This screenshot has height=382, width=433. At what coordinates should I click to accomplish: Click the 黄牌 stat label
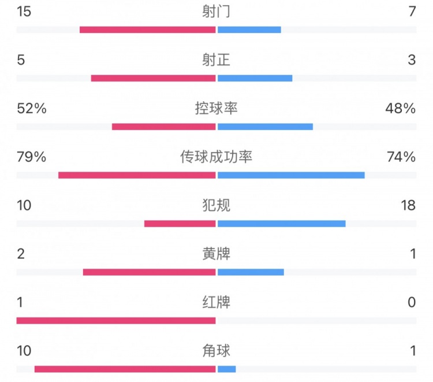click(x=216, y=254)
